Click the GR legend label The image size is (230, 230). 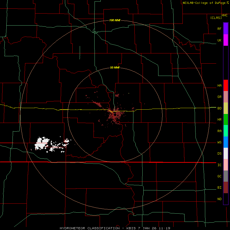point(219,97)
